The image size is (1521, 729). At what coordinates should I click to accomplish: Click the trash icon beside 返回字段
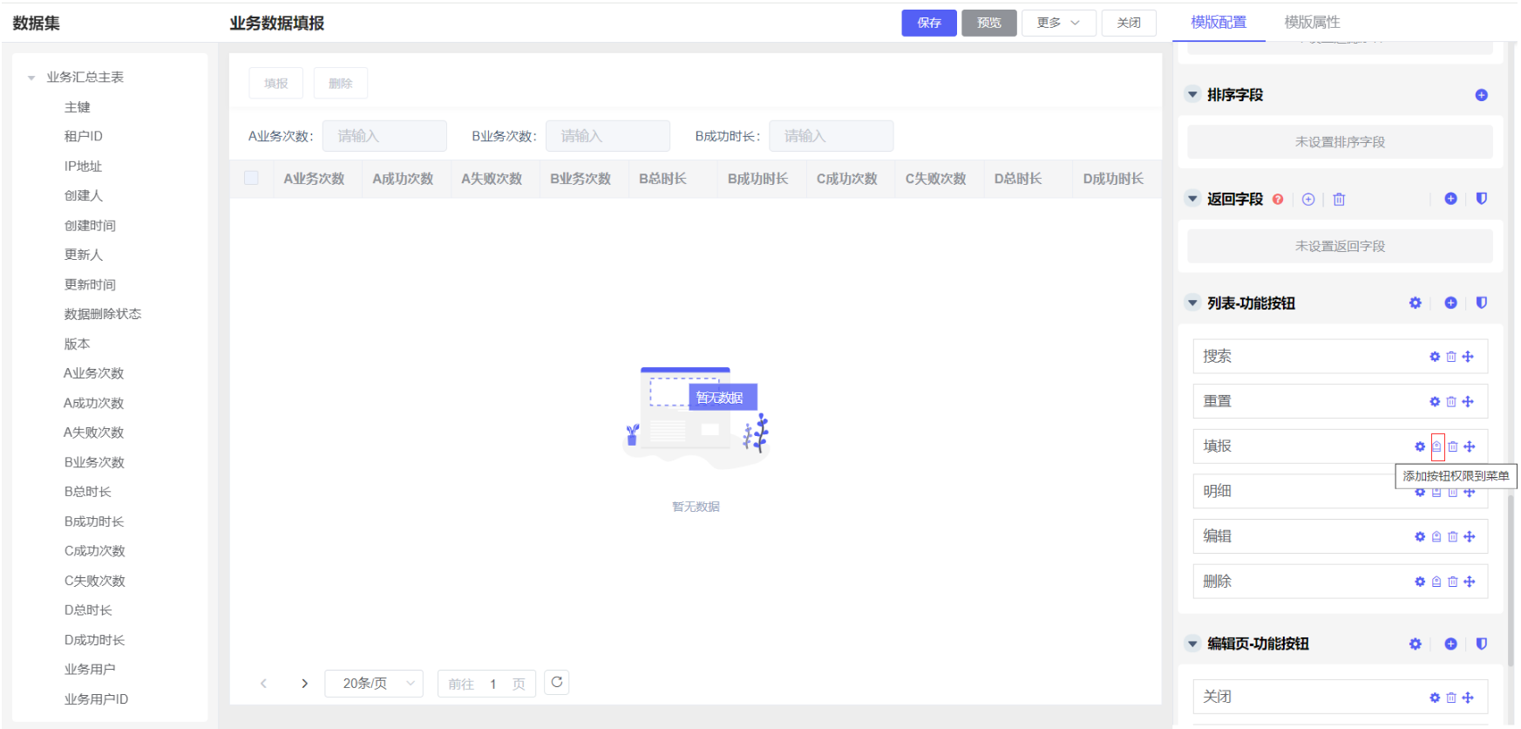point(1339,200)
